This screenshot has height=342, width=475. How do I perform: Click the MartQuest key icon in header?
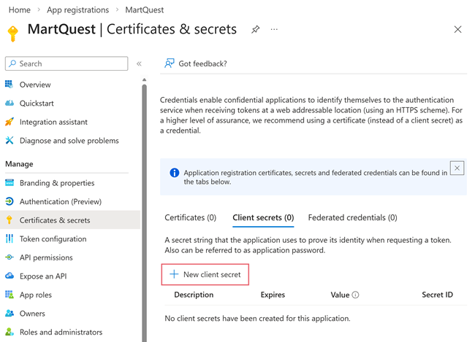(12, 34)
